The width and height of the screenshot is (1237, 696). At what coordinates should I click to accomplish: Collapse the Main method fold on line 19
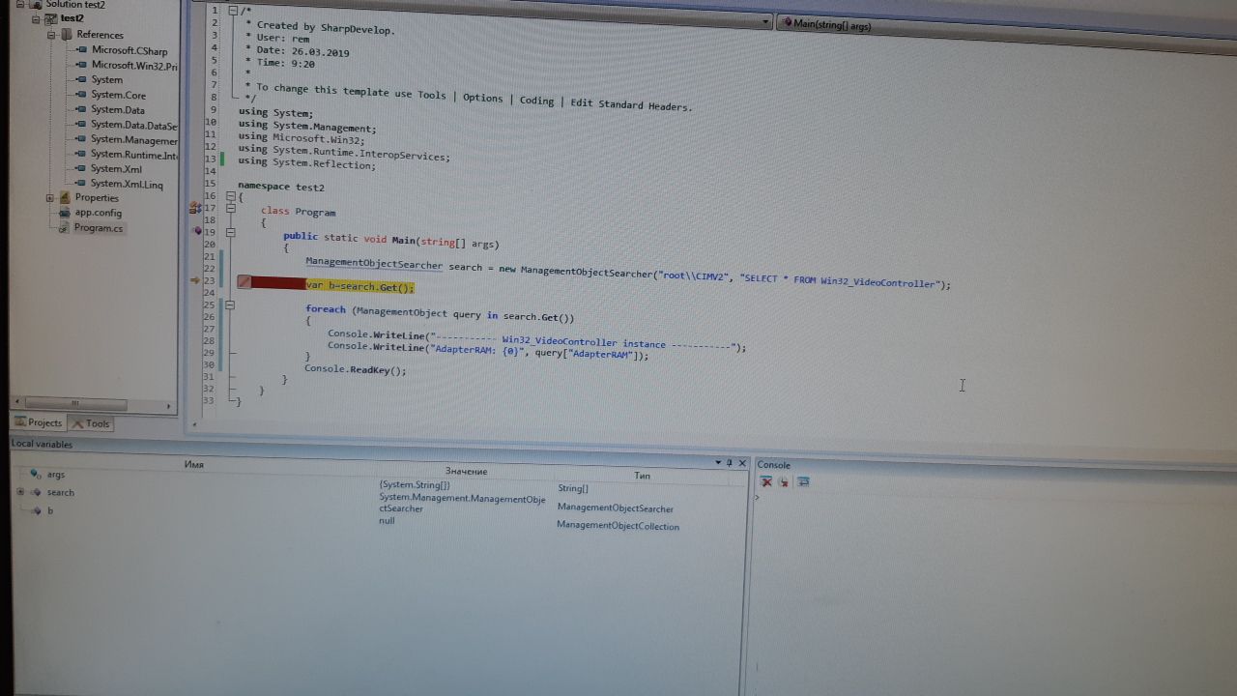click(x=231, y=232)
